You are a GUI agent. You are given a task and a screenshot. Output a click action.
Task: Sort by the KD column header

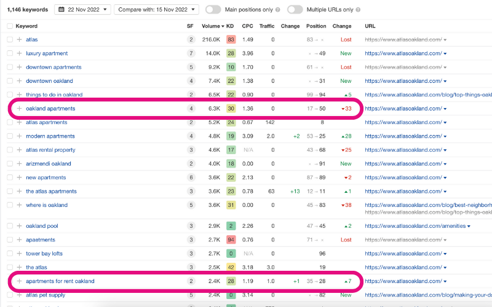click(230, 26)
